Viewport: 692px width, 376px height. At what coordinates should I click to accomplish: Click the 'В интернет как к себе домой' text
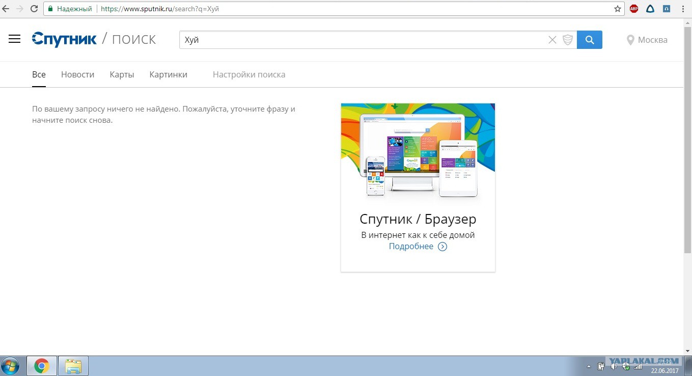coord(418,235)
